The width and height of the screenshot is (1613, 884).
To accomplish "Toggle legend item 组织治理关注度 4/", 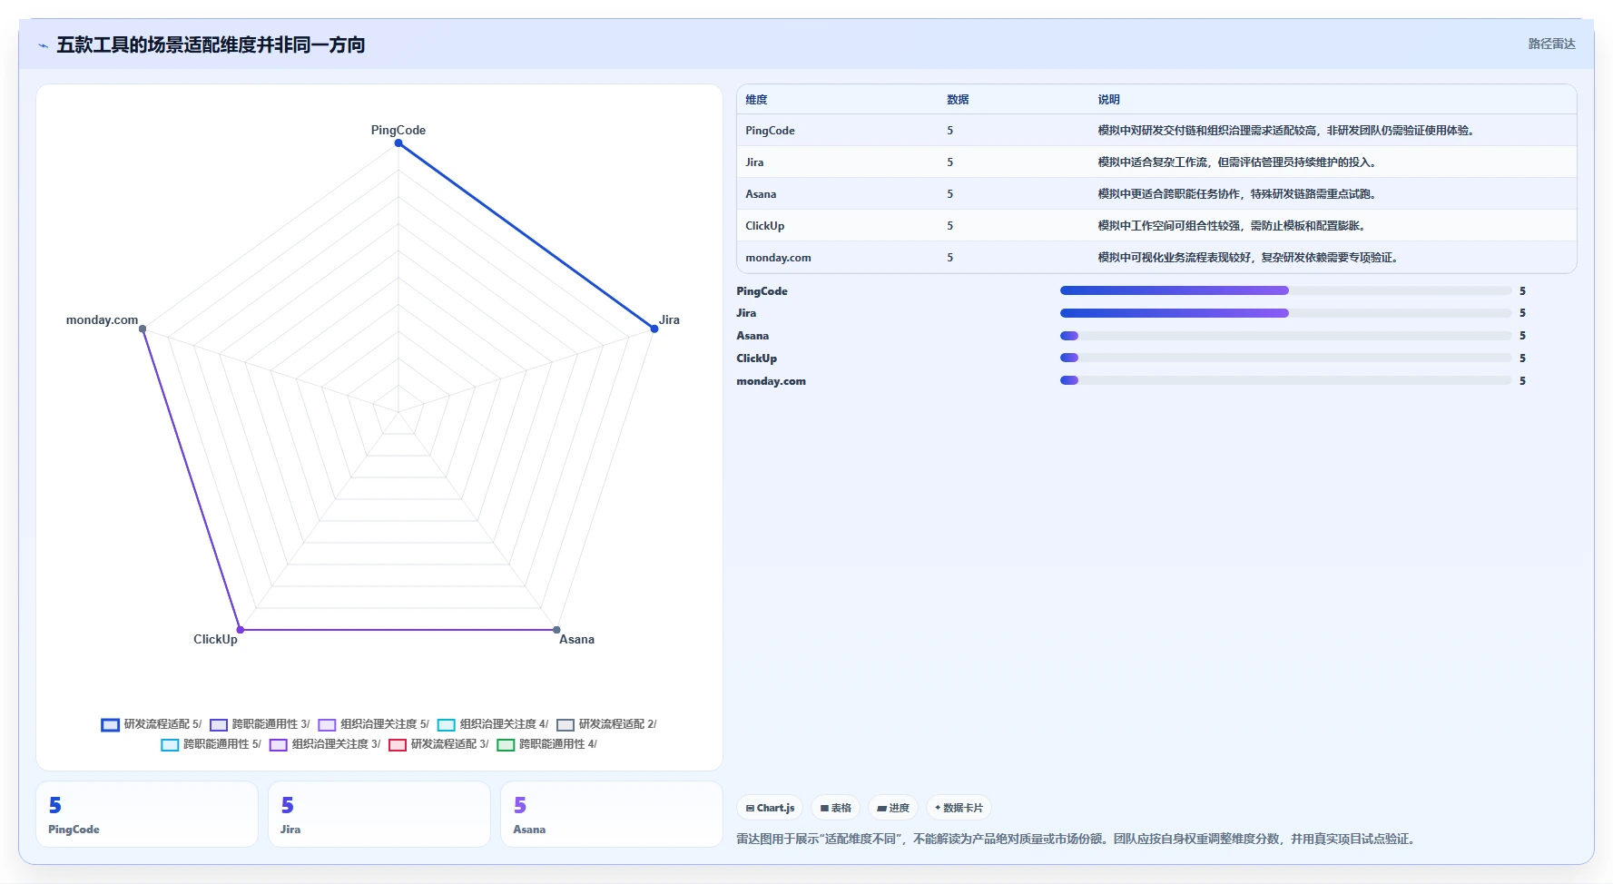I will (x=493, y=724).
